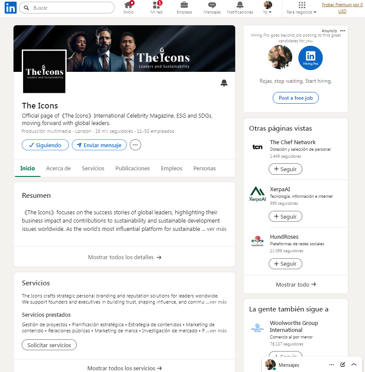Click the profile photo in Mensajes bar

click(x=270, y=365)
